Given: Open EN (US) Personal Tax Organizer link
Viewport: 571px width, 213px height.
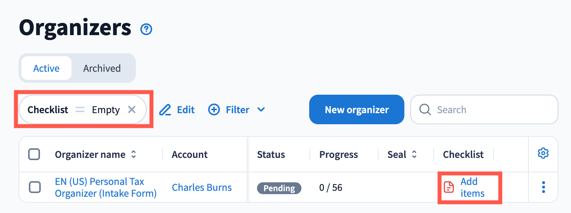Looking at the screenshot, I should point(106,187).
